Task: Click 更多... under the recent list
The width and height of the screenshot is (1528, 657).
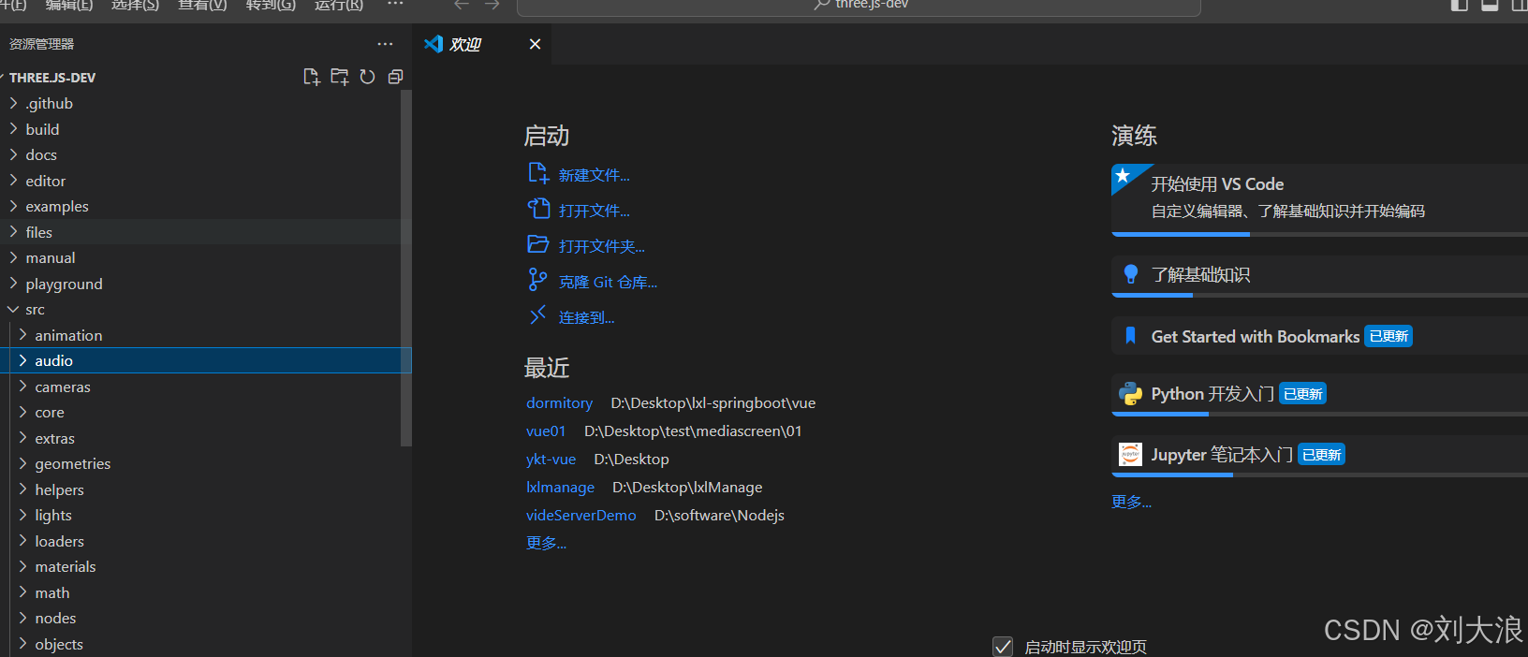Action: 547,543
